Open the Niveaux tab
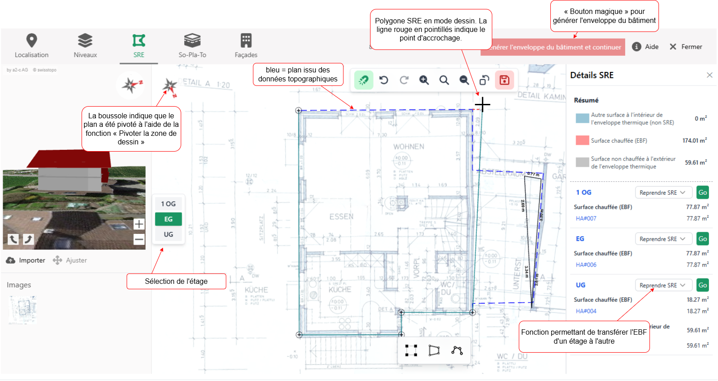718x381 pixels. 85,46
